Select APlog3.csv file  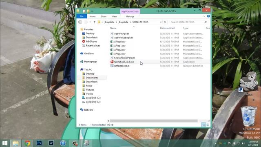pyautogui.click(x=120, y=53)
